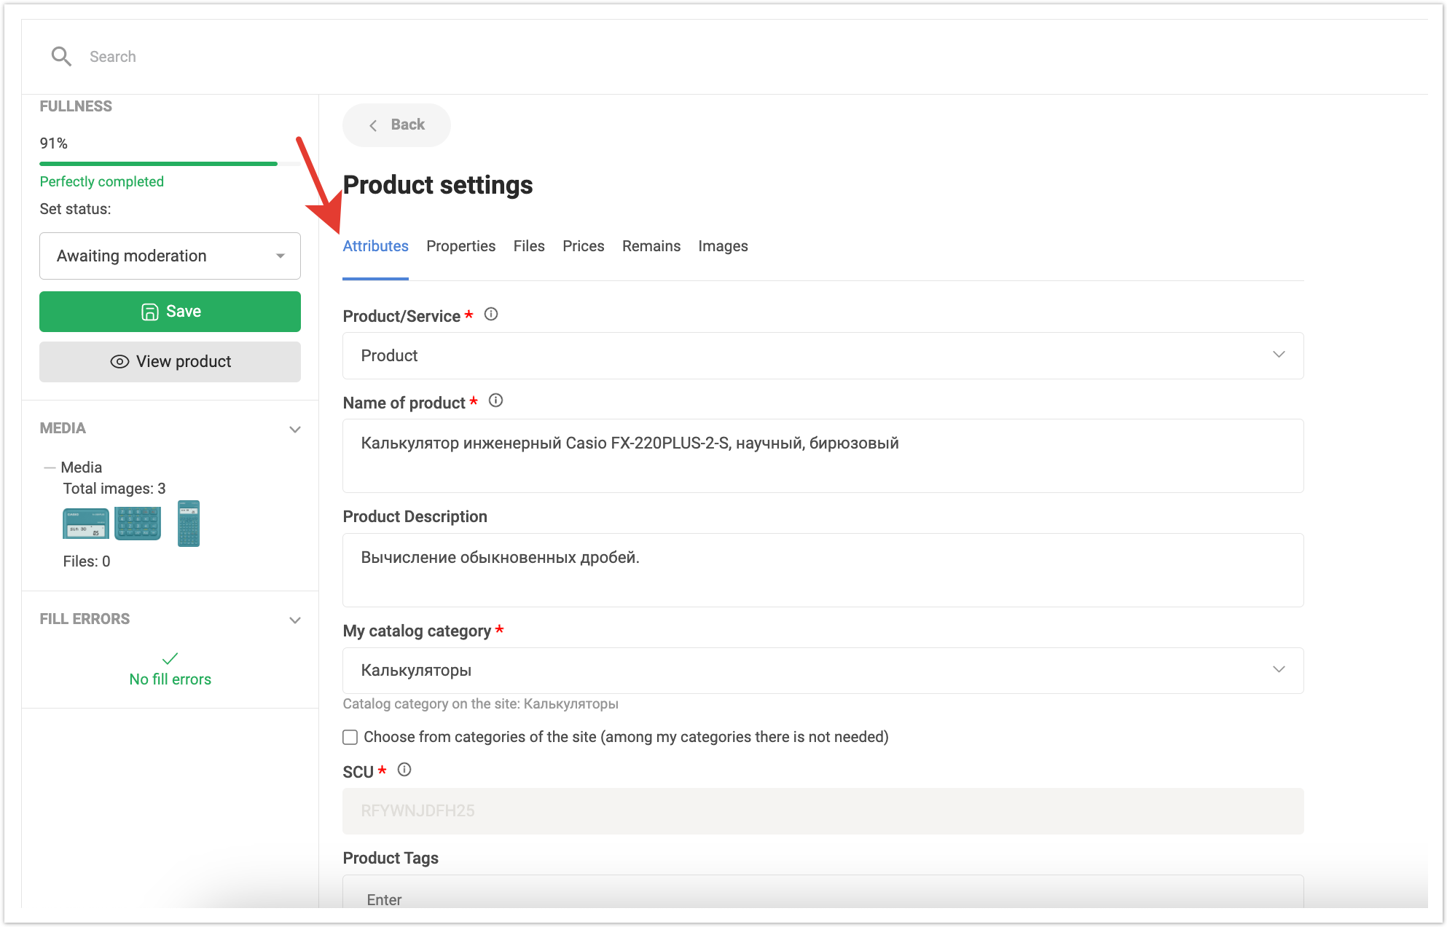
Task: Switch to the Properties tab
Action: click(x=460, y=247)
